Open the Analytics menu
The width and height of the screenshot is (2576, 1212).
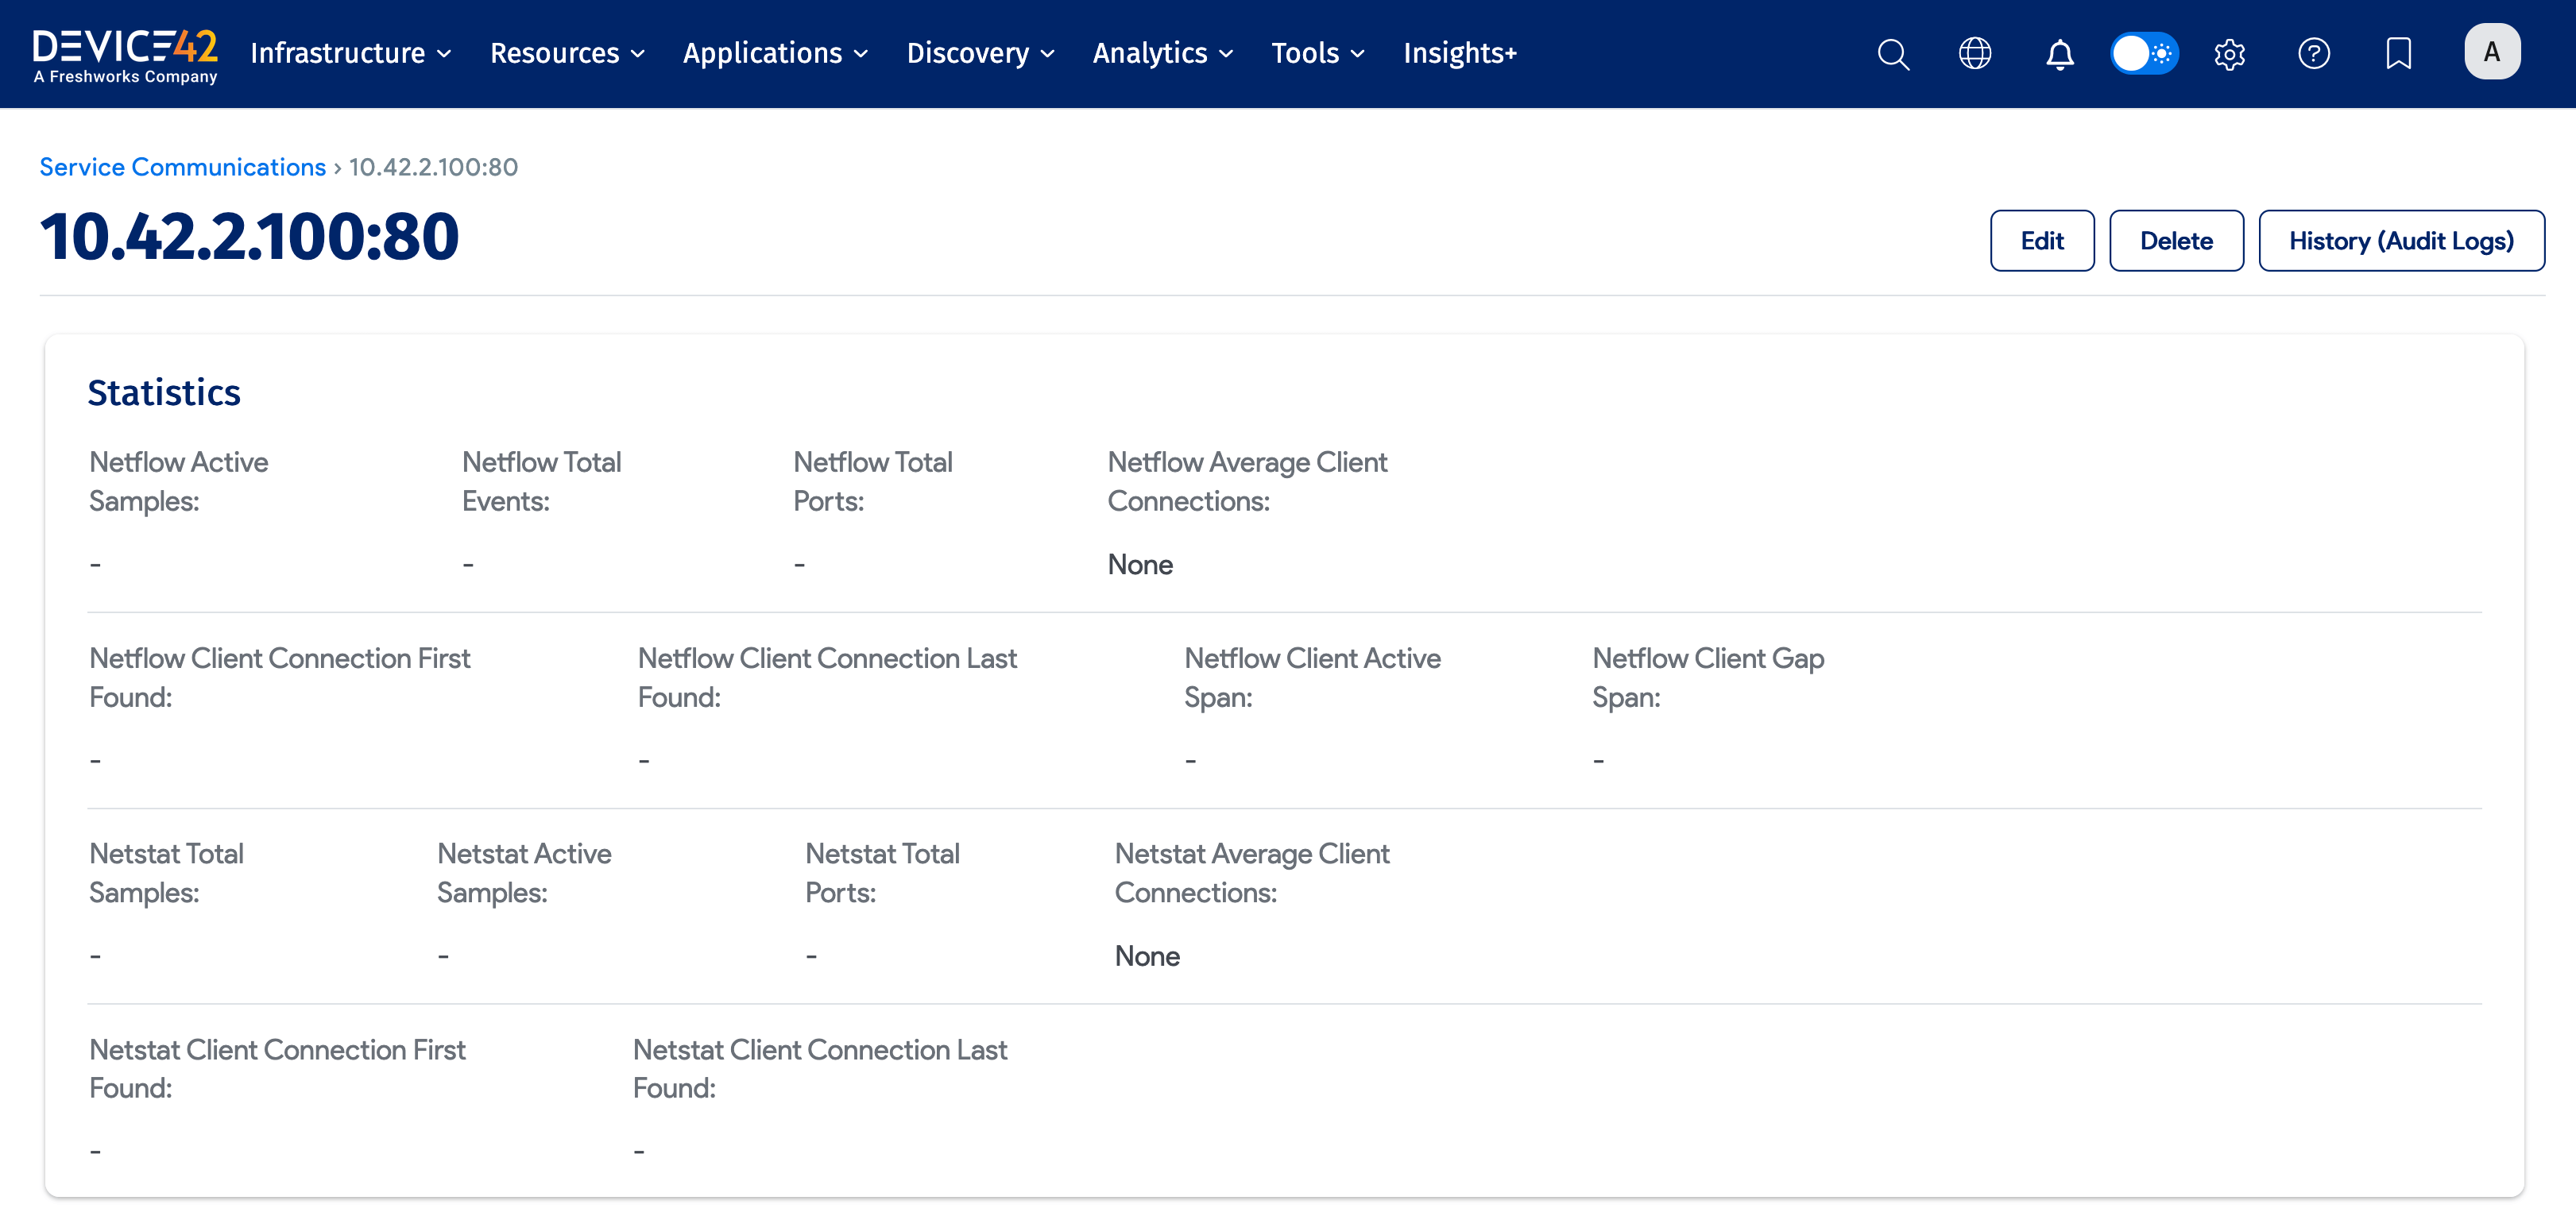(x=1162, y=53)
